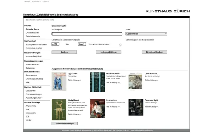Open the Kunsthaus Zürich logo
Screen dimensions: 213x133
pyautogui.click(x=168, y=11)
